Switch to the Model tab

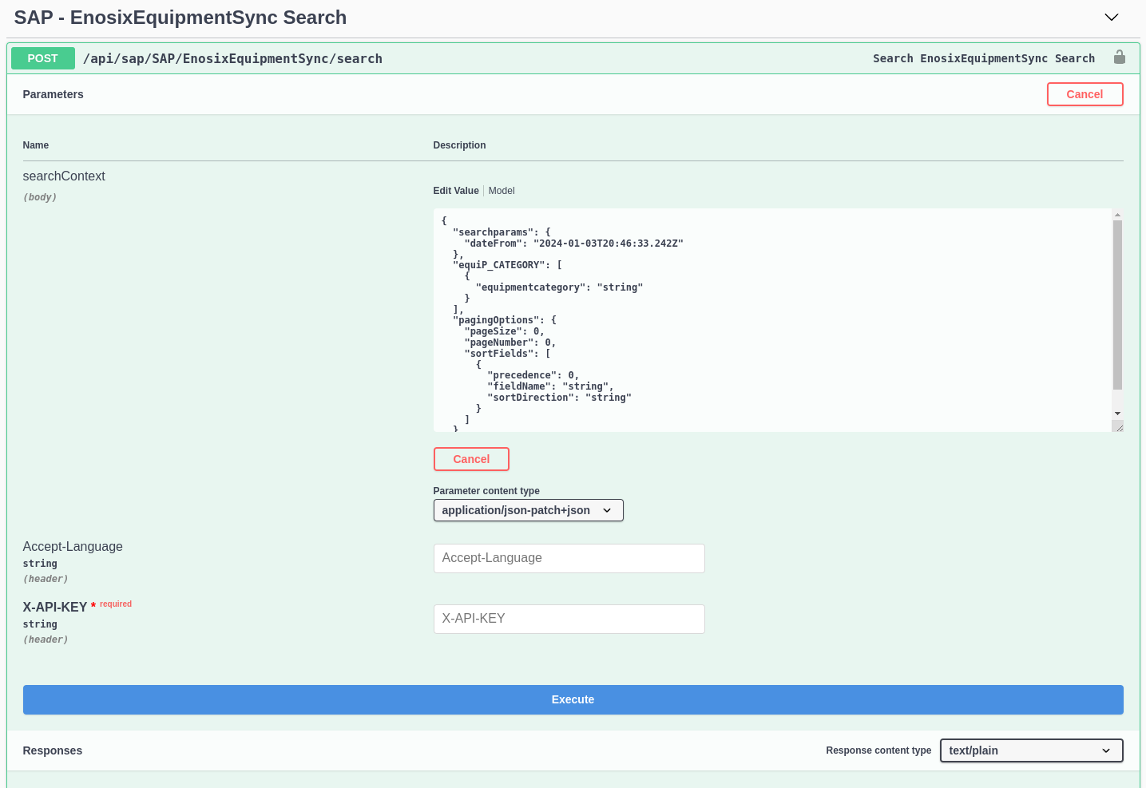(502, 191)
